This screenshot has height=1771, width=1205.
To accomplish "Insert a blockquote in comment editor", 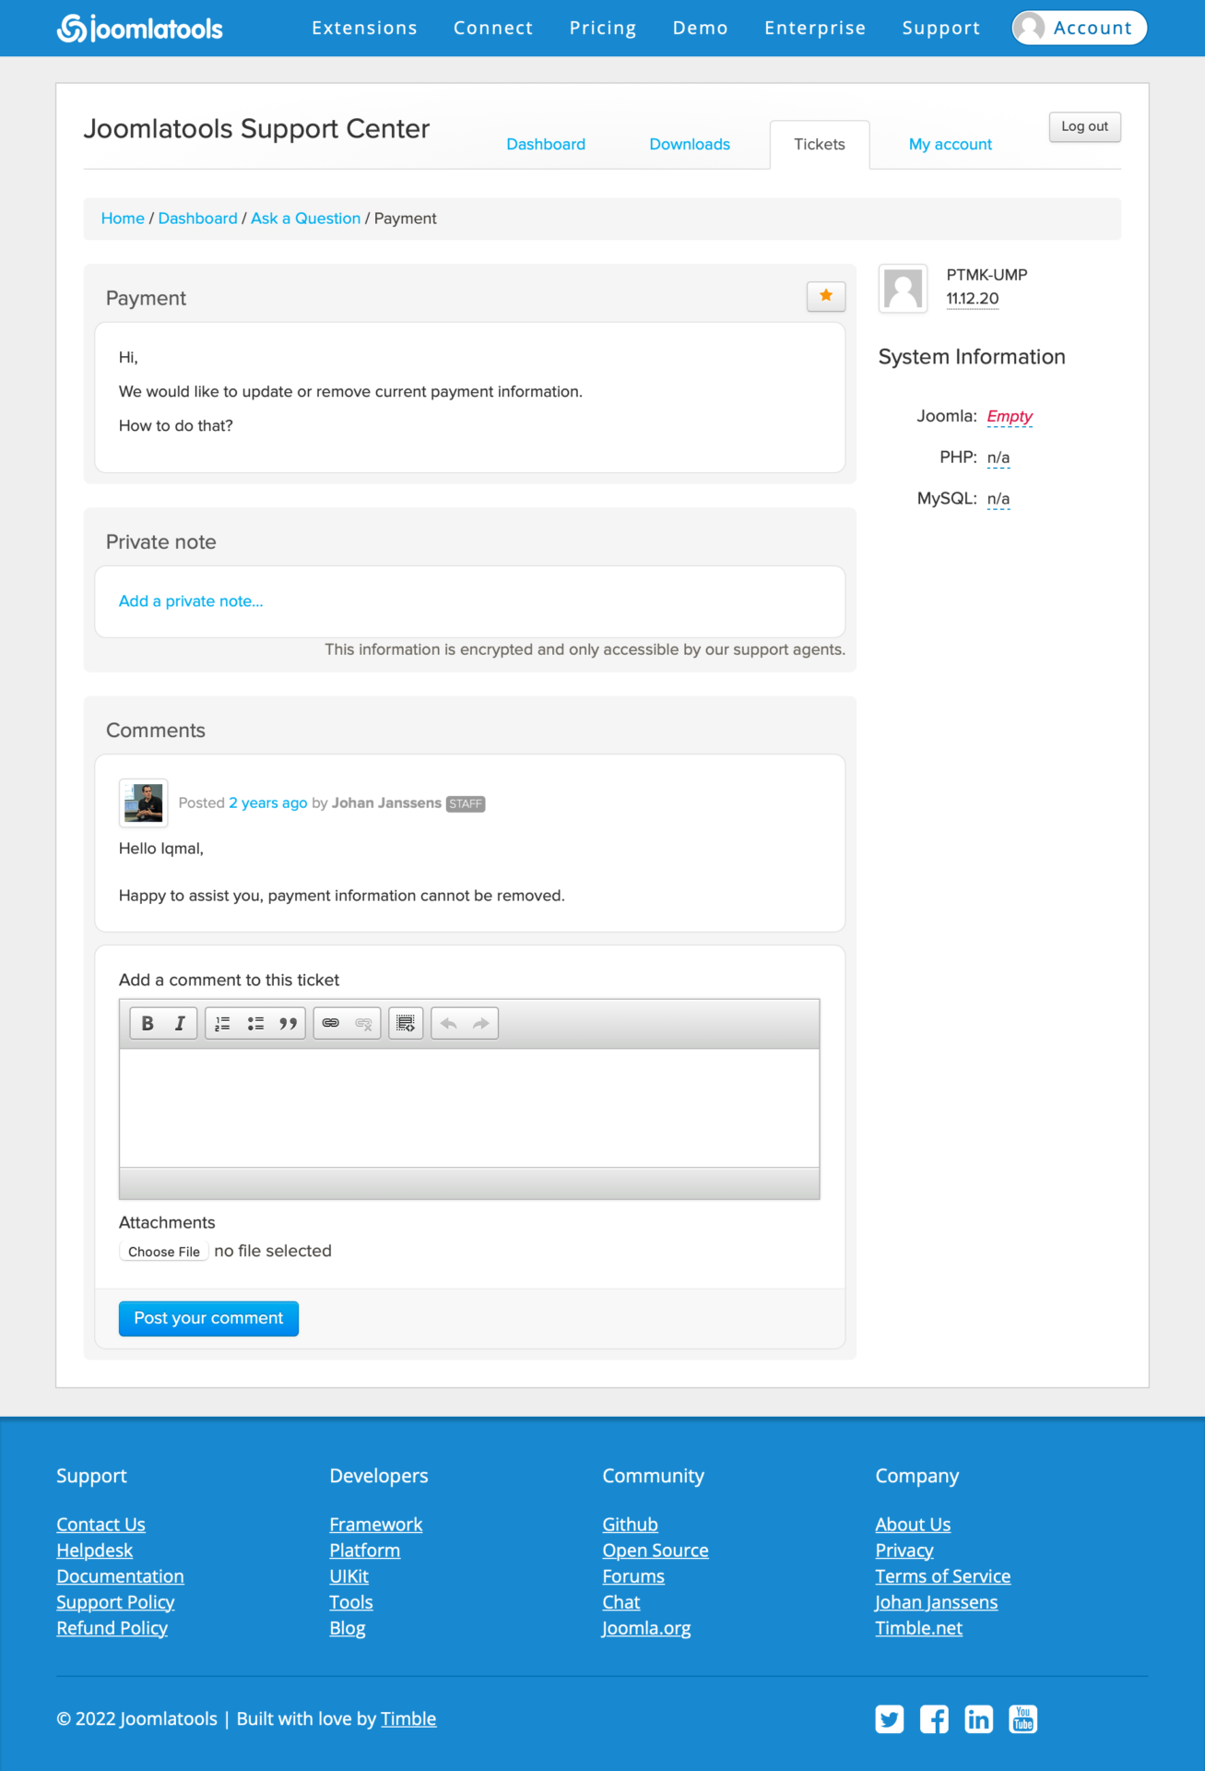I will pos(289,1023).
